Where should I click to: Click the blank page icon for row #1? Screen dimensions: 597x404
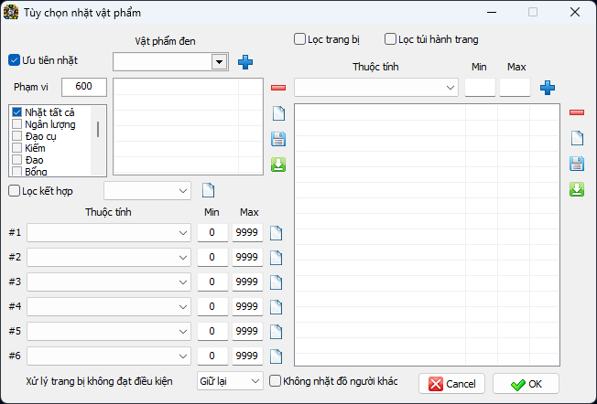(276, 233)
